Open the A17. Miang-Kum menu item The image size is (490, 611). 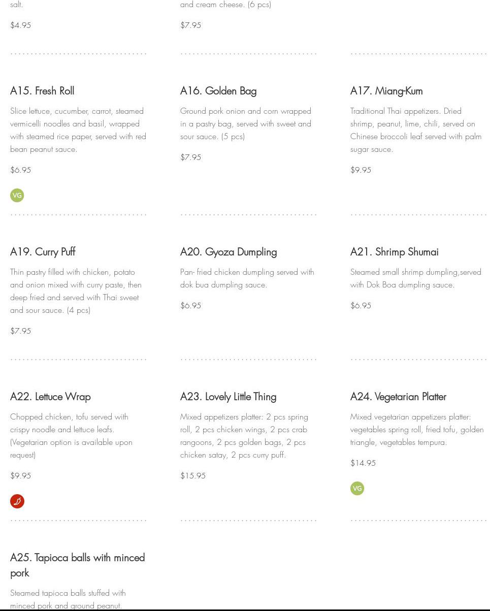click(x=386, y=91)
